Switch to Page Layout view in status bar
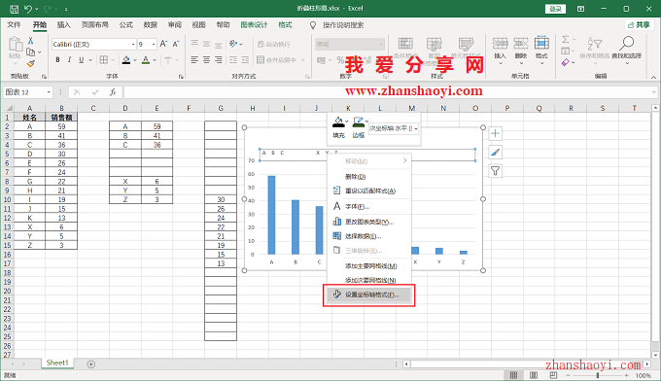The height and width of the screenshot is (381, 661). click(x=534, y=375)
